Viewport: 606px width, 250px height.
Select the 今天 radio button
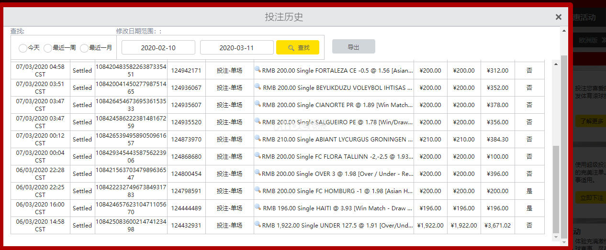tap(23, 48)
